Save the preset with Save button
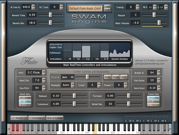The image size is (179, 135). click(107, 10)
